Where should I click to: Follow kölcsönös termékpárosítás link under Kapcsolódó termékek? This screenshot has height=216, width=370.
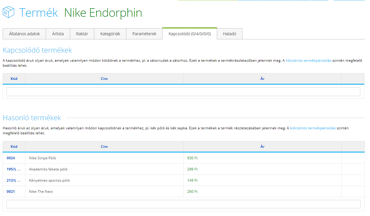pyautogui.click(x=308, y=61)
